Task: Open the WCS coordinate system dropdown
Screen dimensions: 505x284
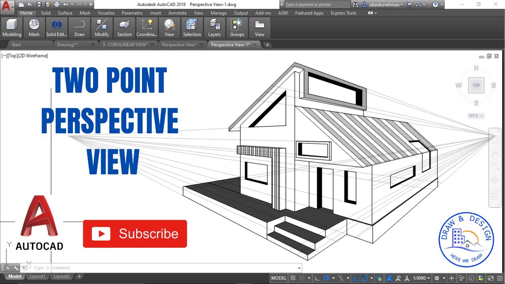Action: (476, 116)
